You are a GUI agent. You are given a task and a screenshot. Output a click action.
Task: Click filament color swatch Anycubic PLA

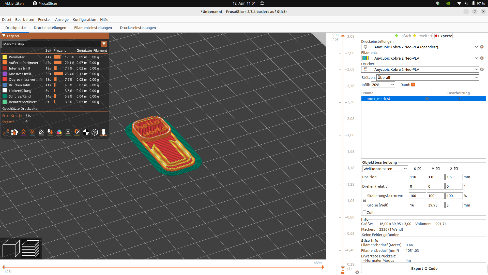365,58
